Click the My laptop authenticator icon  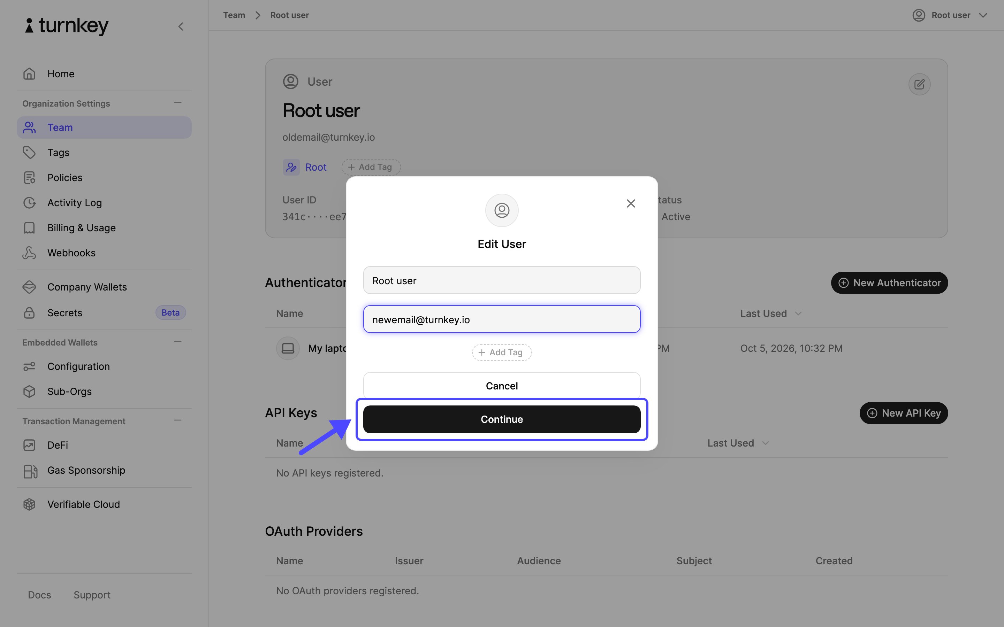point(288,348)
